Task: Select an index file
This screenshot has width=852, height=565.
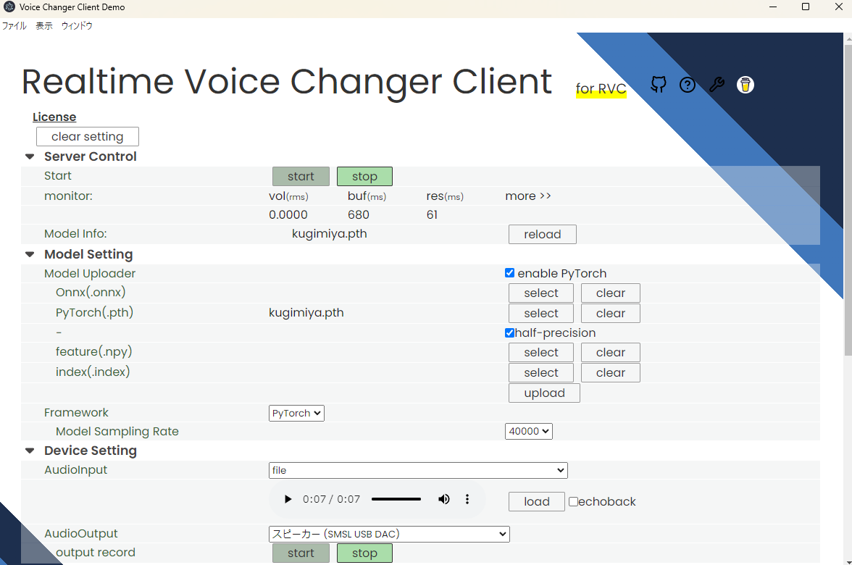Action: point(541,372)
